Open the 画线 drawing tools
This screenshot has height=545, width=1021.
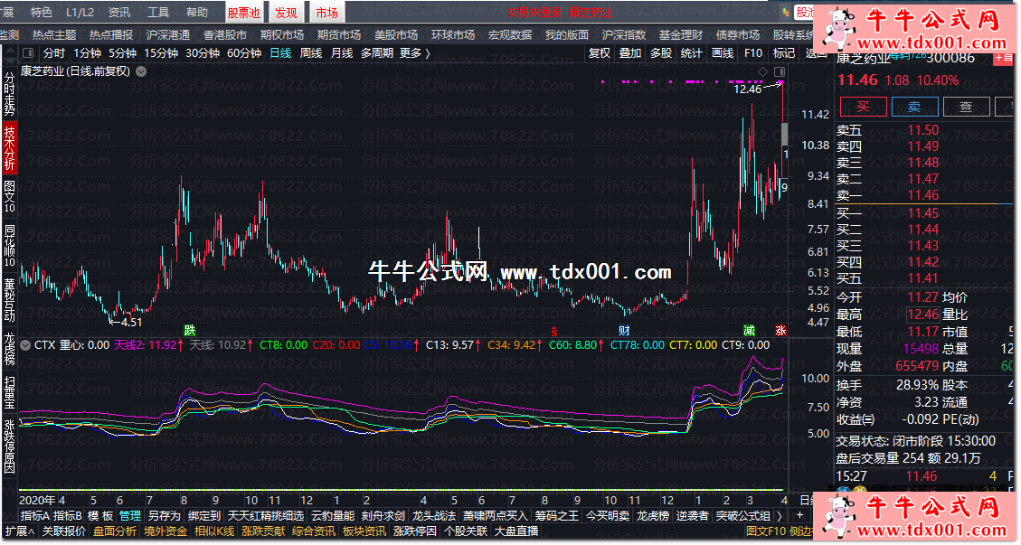pos(723,53)
